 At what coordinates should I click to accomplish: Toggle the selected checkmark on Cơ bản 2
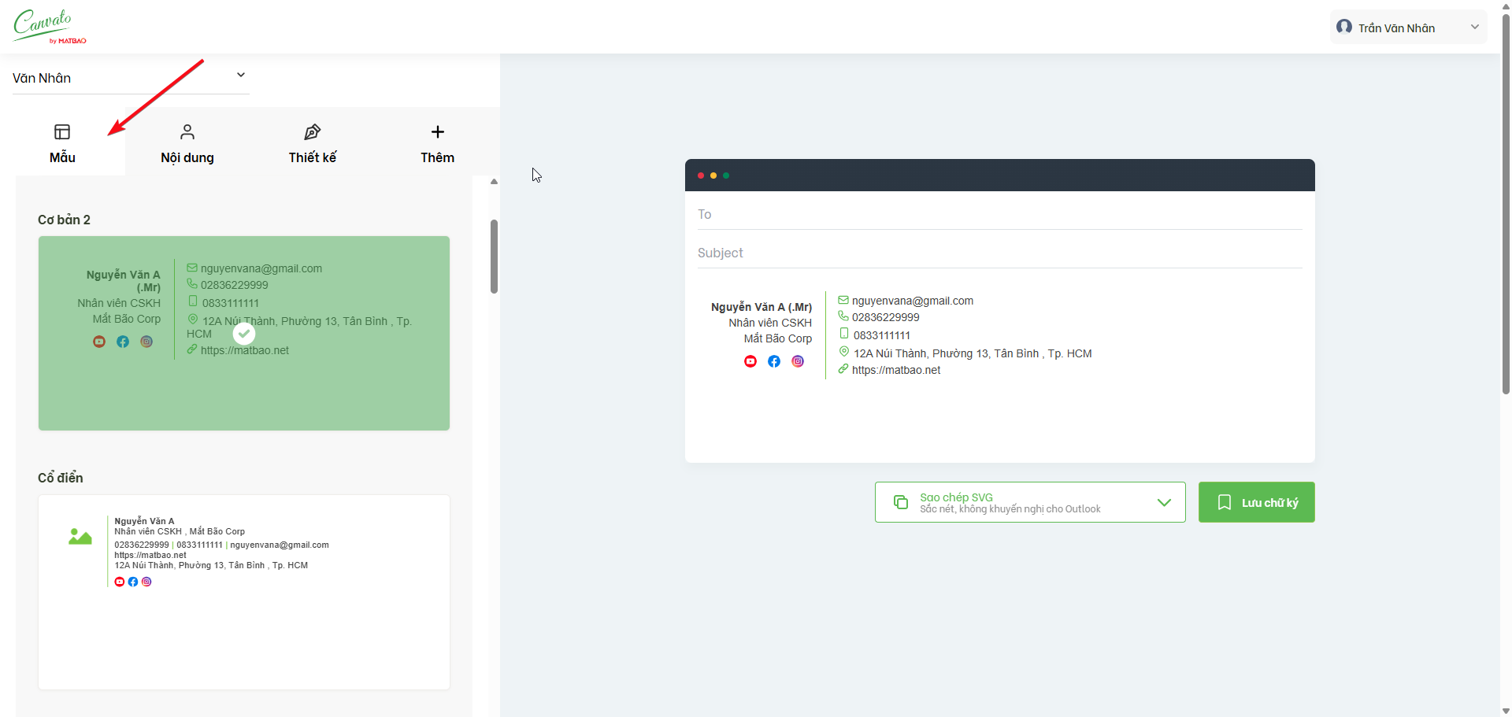(x=244, y=334)
